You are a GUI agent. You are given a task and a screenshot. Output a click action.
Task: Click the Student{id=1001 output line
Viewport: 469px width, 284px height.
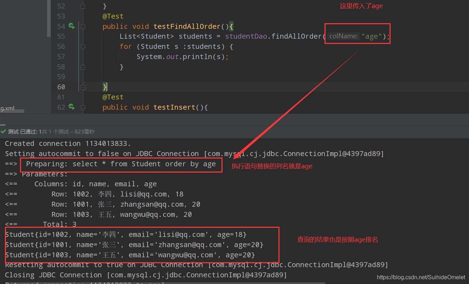134,245
